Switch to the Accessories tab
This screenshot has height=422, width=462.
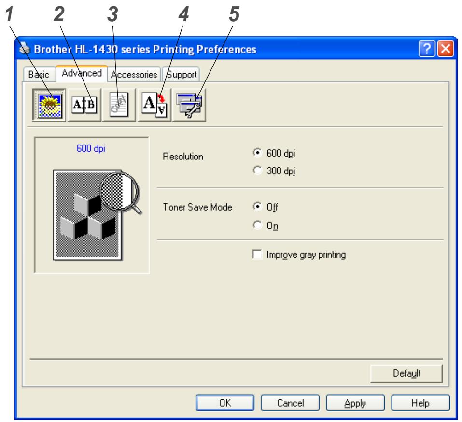point(134,74)
